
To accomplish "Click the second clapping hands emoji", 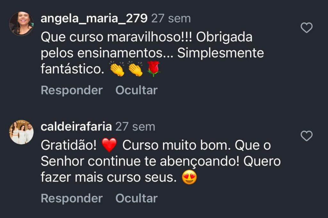I will pyautogui.click(x=135, y=69).
